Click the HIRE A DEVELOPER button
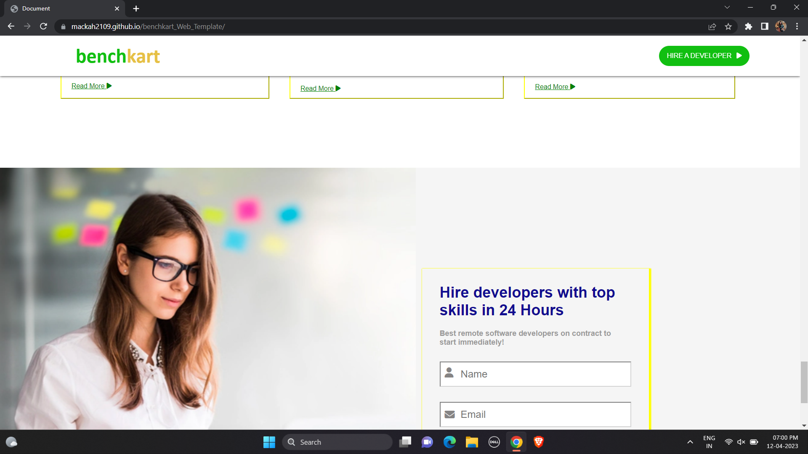 (704, 55)
